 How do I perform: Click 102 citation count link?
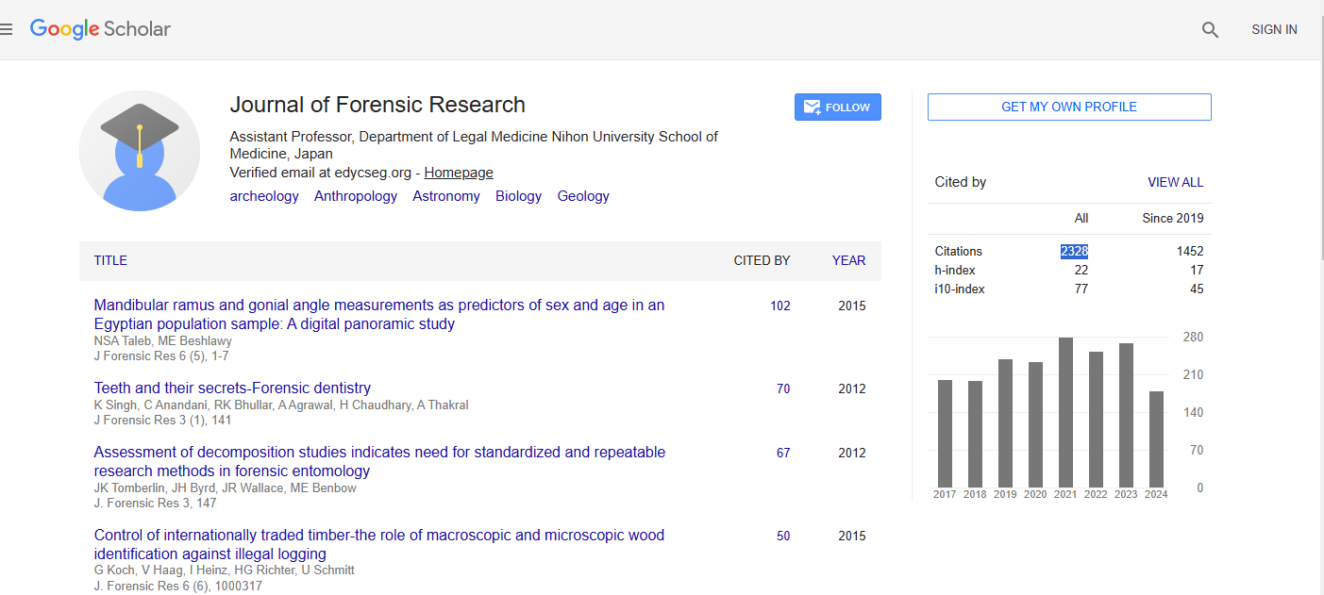coord(779,306)
